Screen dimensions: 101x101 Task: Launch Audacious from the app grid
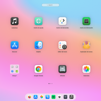coord(15,21)
